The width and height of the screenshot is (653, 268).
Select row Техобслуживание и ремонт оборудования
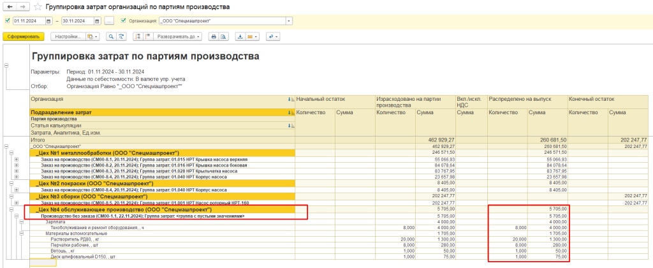click(x=163, y=228)
